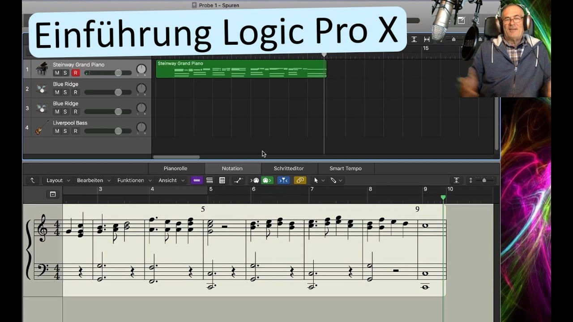This screenshot has width=573, height=322.
Task: Click the bass clef in the score
Action: coord(43,270)
